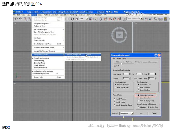Select the Select and Scale tool
Image resolution: width=170 pixels, height=130 pixels.
[77, 19]
